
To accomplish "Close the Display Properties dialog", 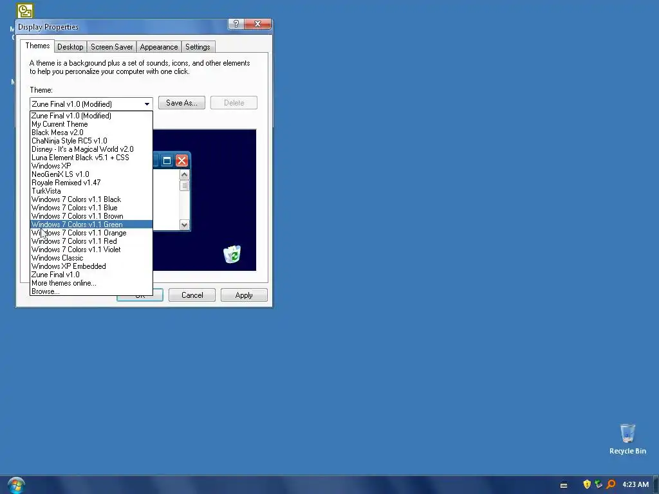I will click(257, 24).
